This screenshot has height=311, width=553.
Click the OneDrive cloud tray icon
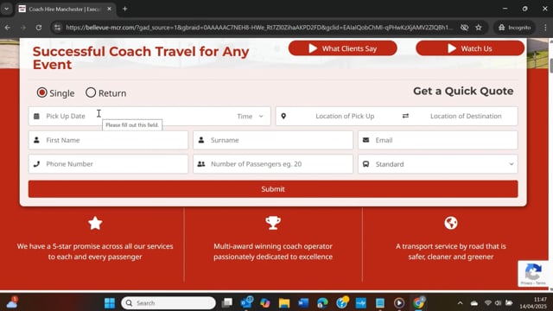[x=474, y=303]
